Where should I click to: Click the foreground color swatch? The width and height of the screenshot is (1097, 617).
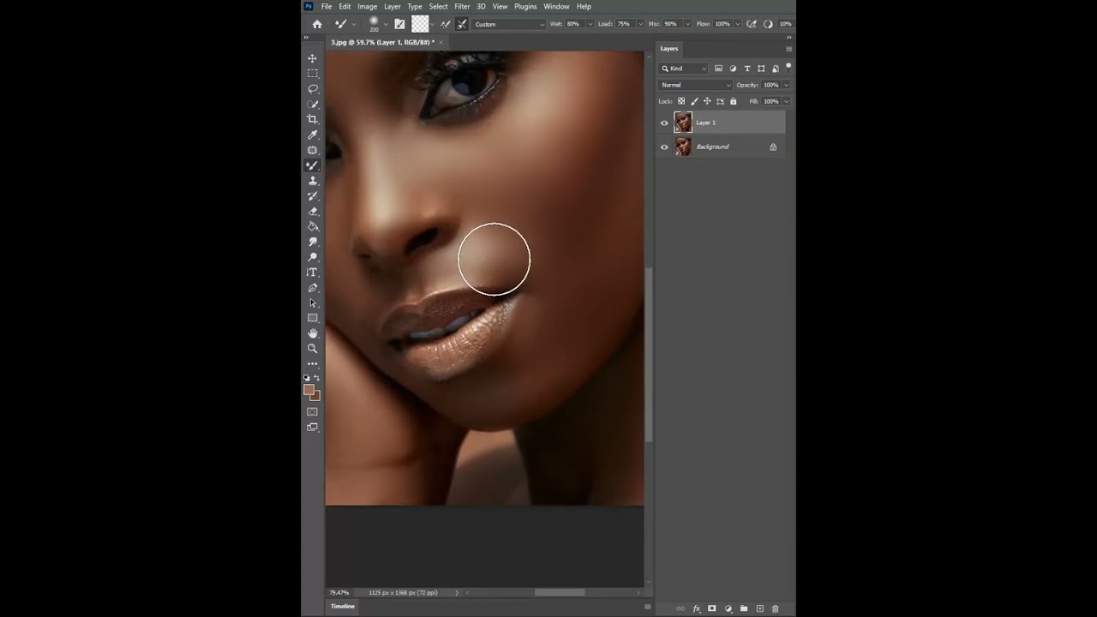point(309,390)
